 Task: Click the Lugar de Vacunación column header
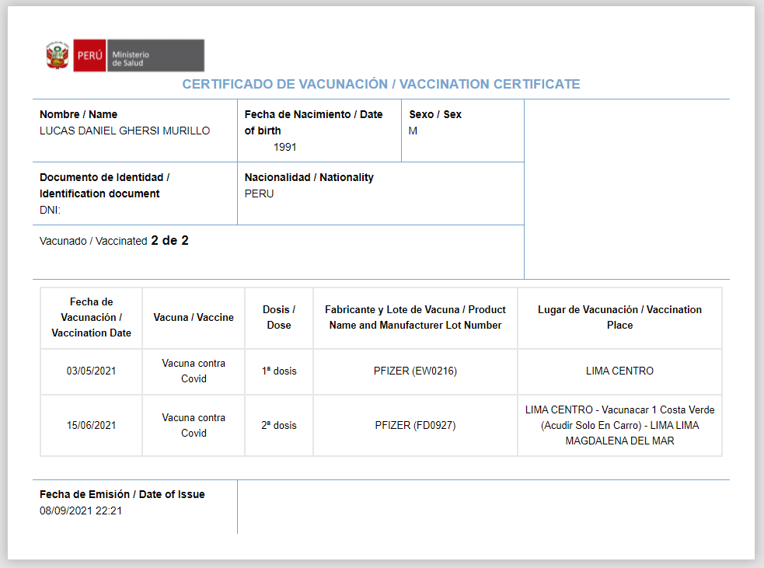click(x=619, y=317)
